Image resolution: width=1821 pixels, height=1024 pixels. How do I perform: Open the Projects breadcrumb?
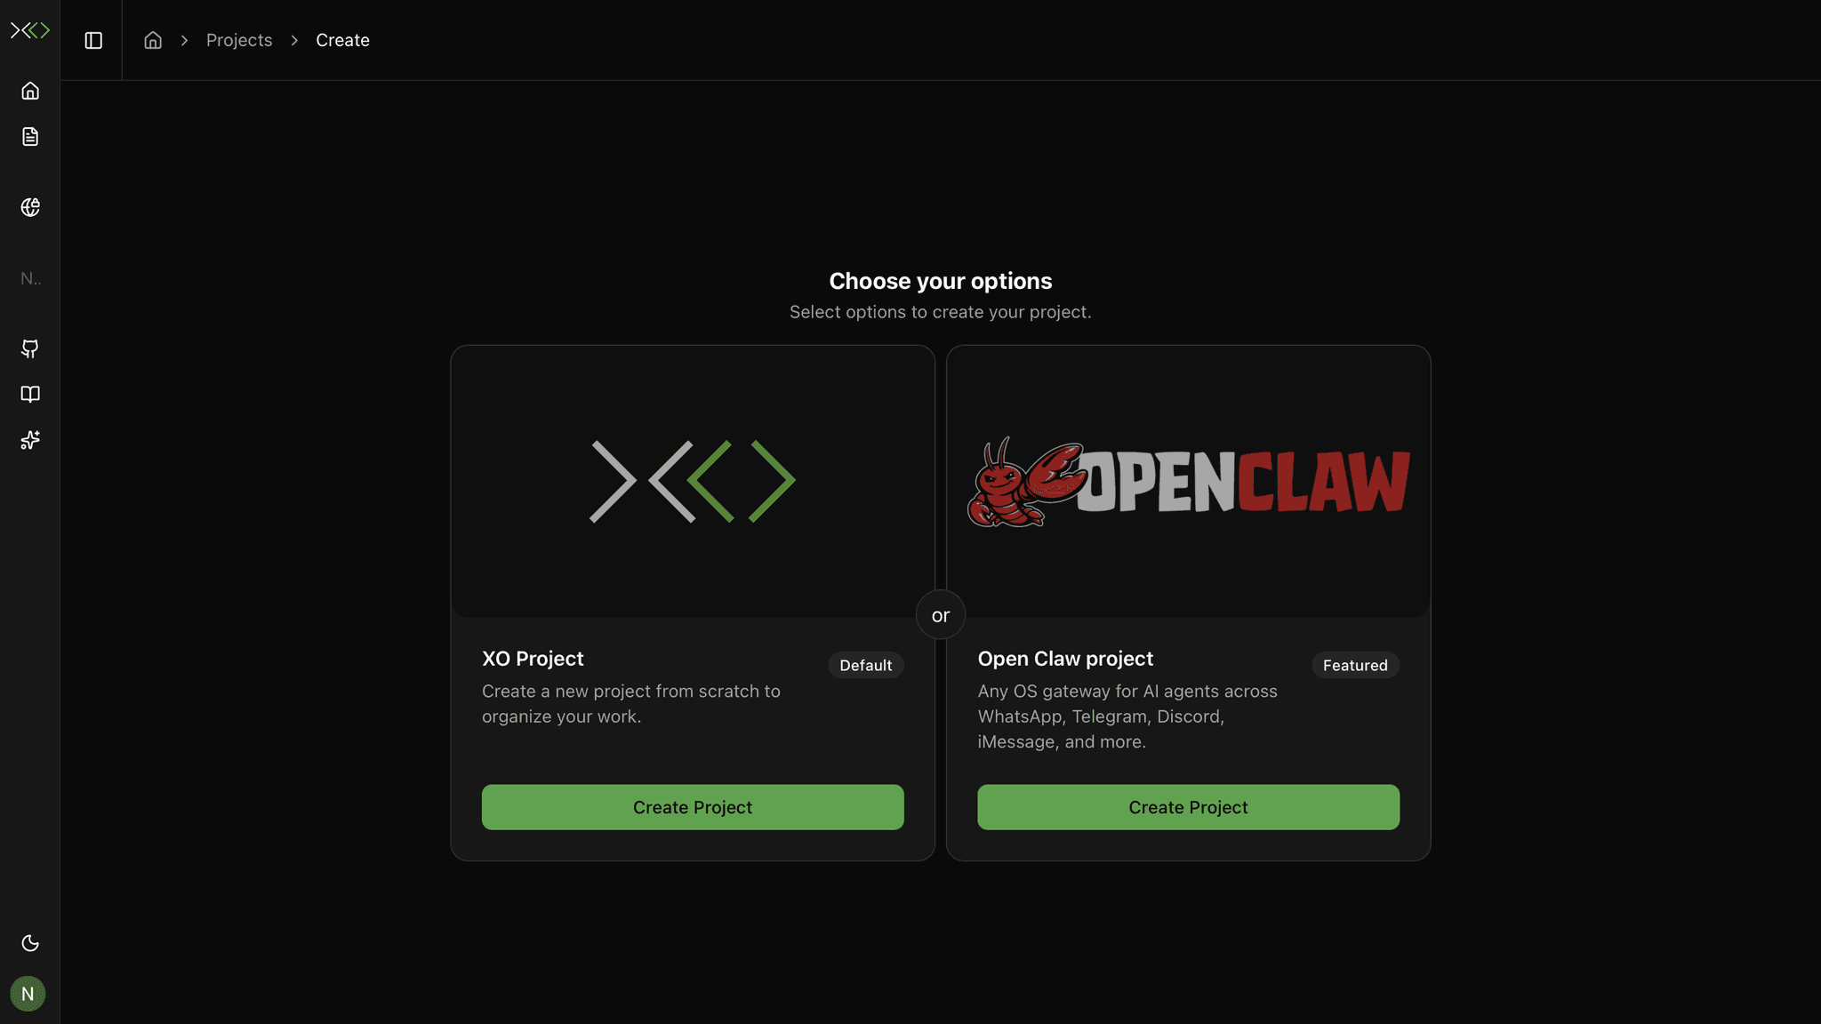click(x=239, y=40)
